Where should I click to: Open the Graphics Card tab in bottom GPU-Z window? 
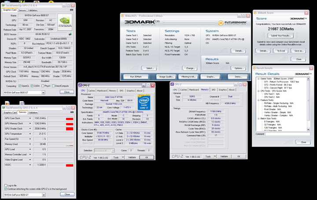click(10, 113)
